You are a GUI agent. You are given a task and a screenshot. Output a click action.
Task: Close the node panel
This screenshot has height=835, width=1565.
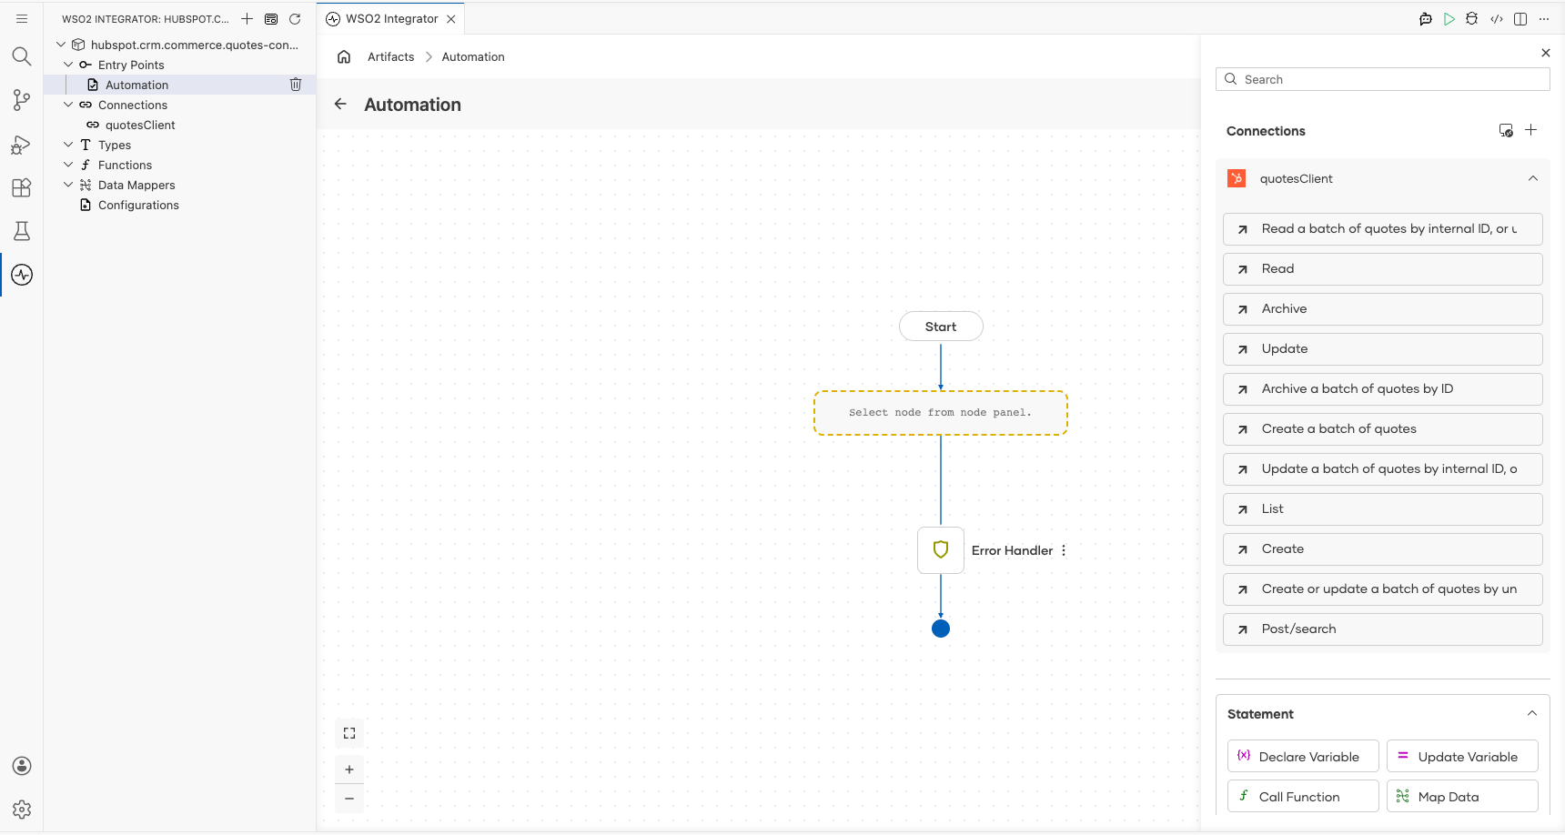click(1546, 53)
